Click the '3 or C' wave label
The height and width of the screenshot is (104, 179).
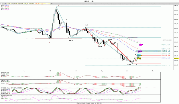[x=129, y=64]
